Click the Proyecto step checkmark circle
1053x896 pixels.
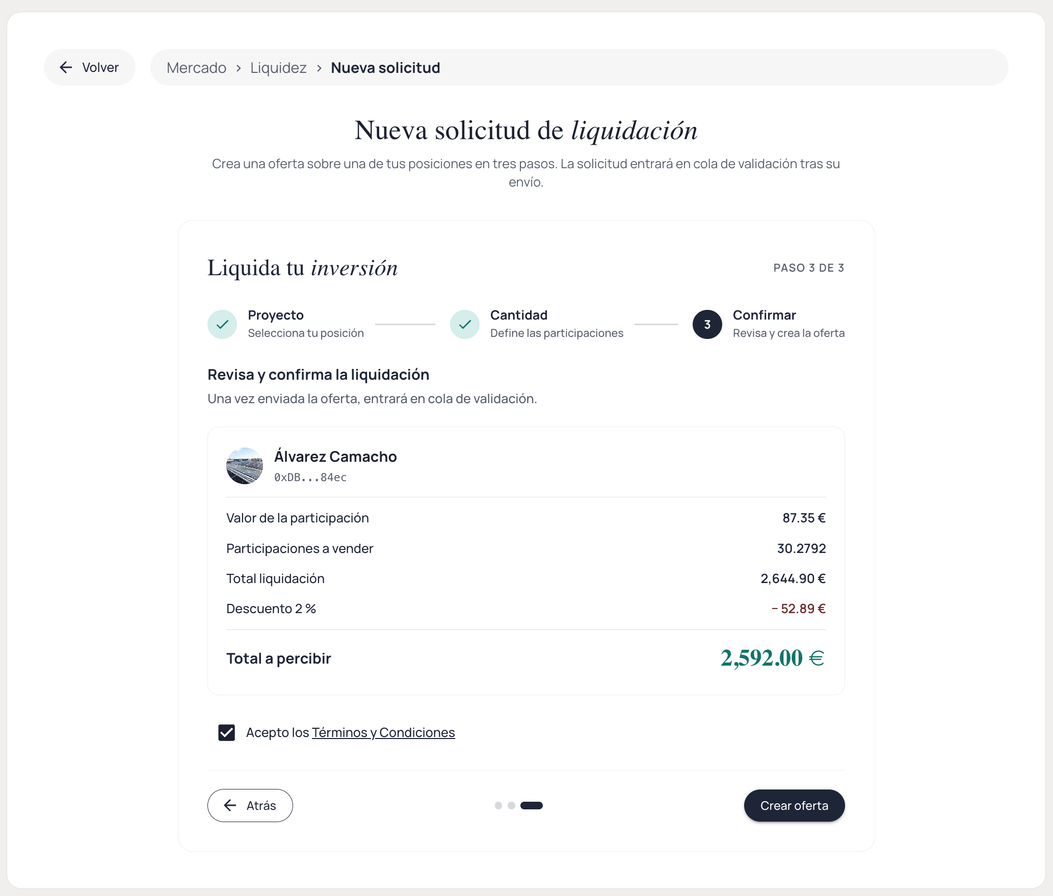click(x=222, y=324)
